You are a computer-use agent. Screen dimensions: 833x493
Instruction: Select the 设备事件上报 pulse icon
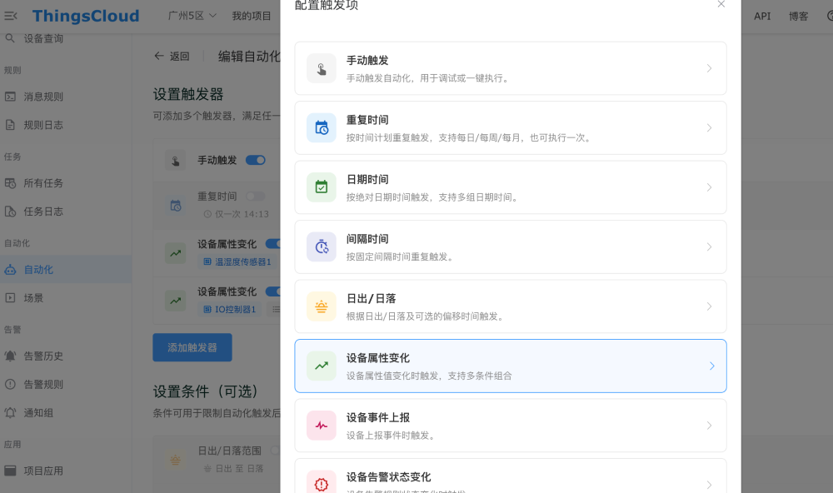point(321,425)
